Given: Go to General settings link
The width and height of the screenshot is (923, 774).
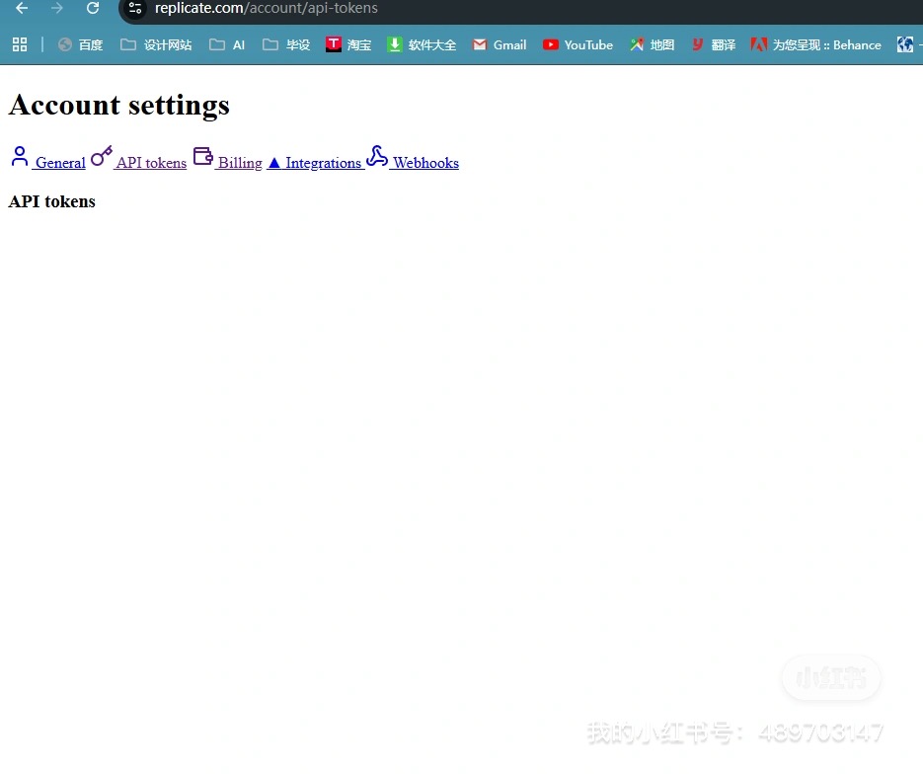Looking at the screenshot, I should point(60,163).
